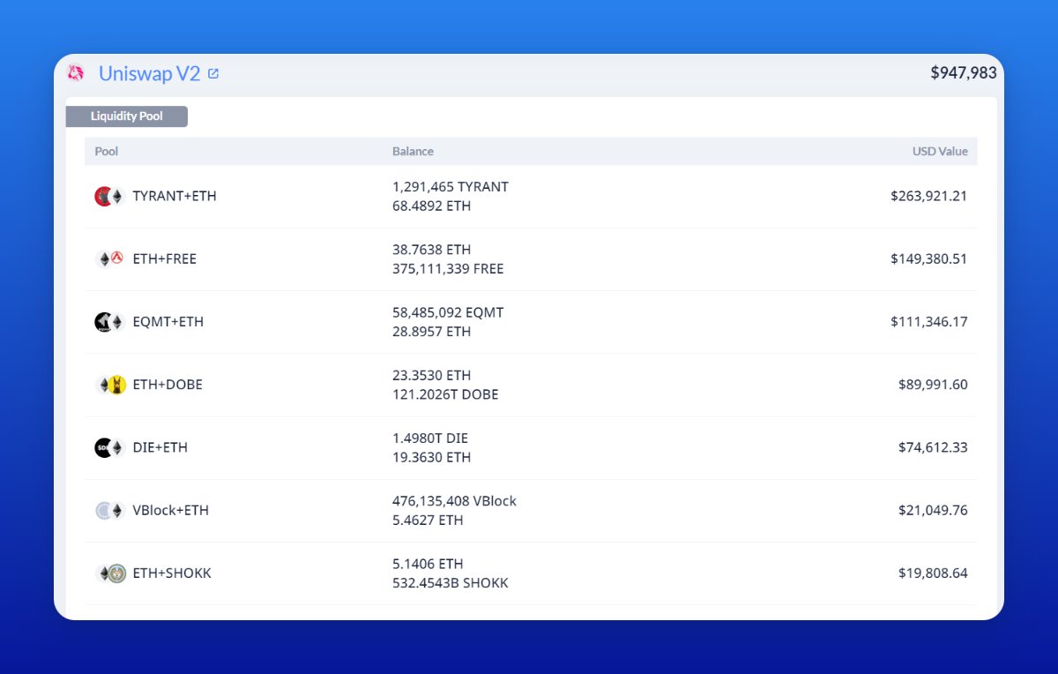Click the Pool column header
The width and height of the screenshot is (1058, 674).
tap(107, 151)
